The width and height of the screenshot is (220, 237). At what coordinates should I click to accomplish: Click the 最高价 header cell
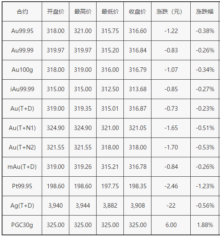pyautogui.click(x=83, y=12)
